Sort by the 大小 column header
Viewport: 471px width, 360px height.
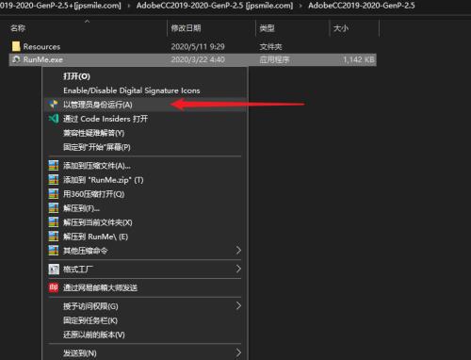pos(341,28)
